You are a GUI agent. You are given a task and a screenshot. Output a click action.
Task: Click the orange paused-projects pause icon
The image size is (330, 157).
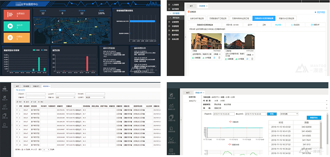coord(10,38)
